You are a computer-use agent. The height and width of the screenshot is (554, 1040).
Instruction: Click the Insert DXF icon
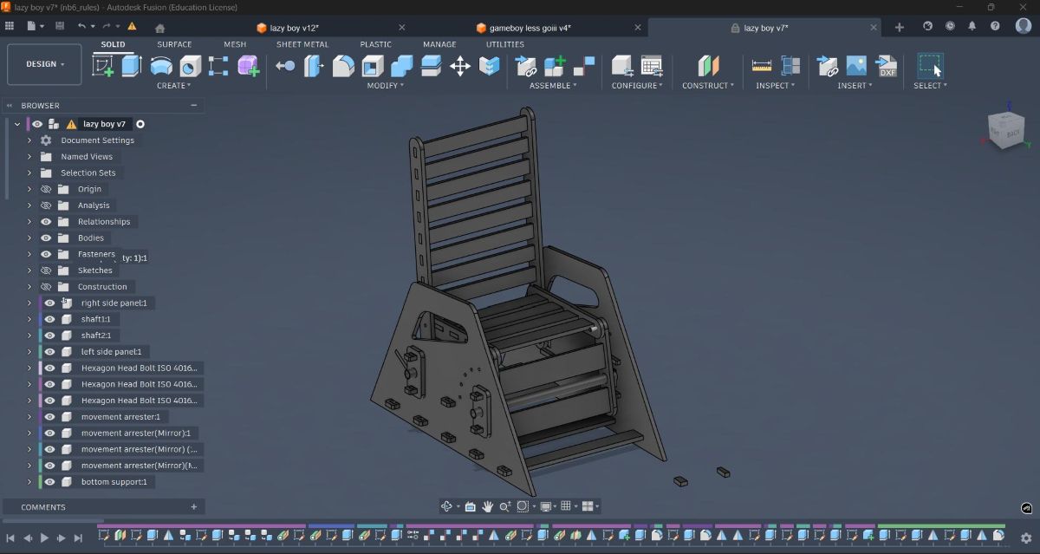pos(886,66)
